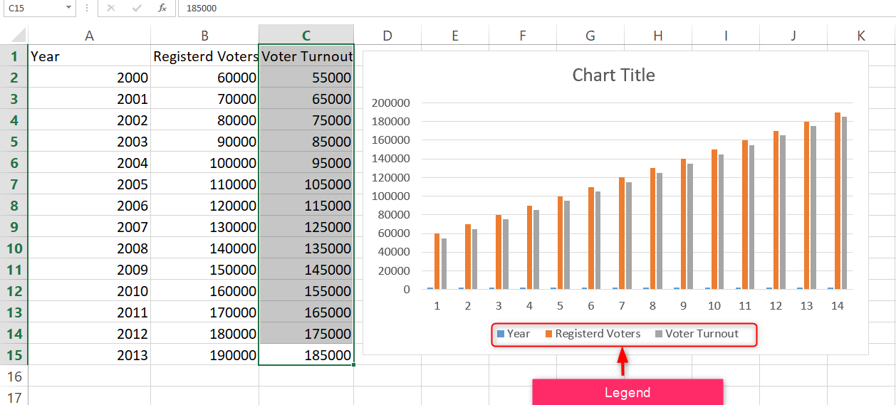Select column H header
The width and height of the screenshot is (896, 405).
[658, 36]
